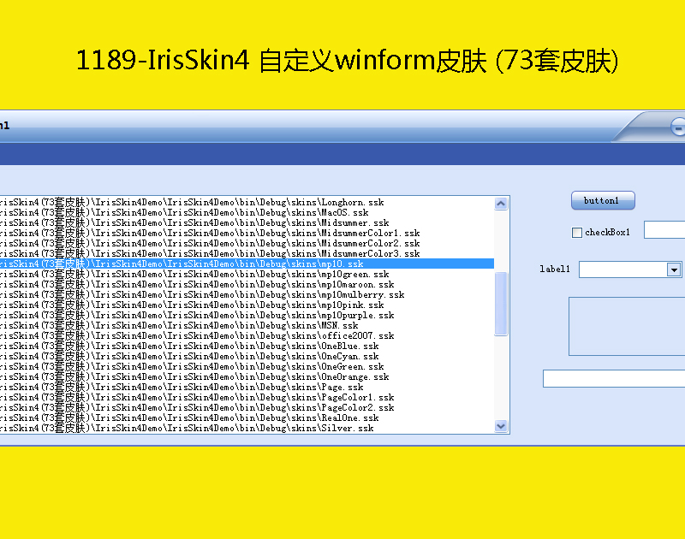
Task: Click the empty panel box below label1
Action: 627,327
